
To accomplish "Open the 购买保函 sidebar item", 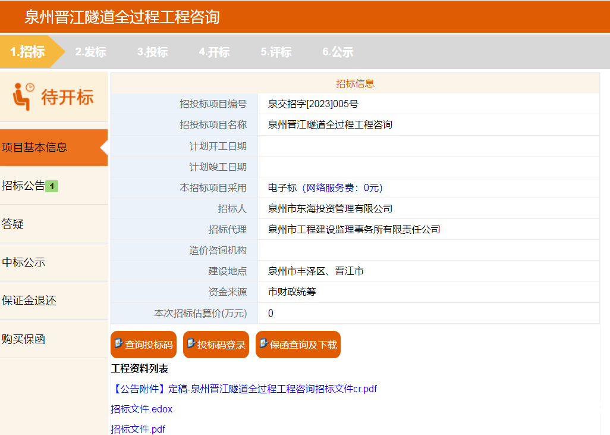I will [54, 339].
